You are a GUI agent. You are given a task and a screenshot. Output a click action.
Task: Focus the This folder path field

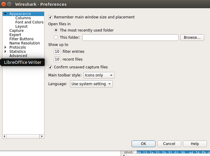[130, 37]
